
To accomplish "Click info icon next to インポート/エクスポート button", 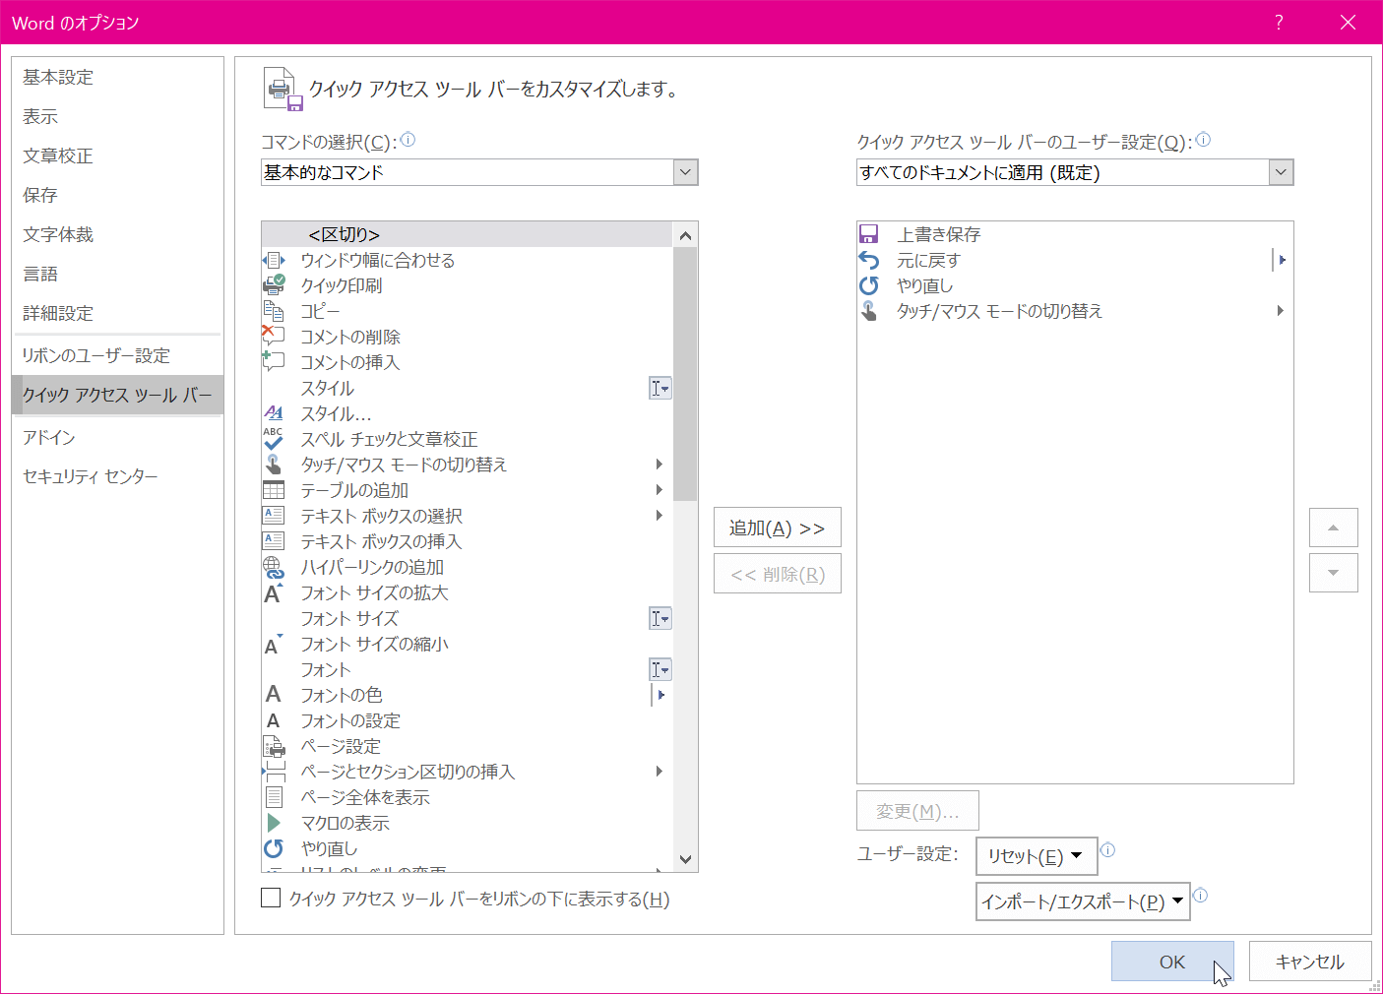I will pos(1200,896).
